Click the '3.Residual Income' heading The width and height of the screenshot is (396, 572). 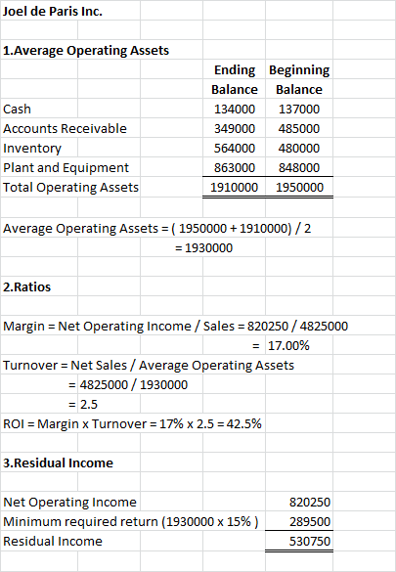click(58, 462)
